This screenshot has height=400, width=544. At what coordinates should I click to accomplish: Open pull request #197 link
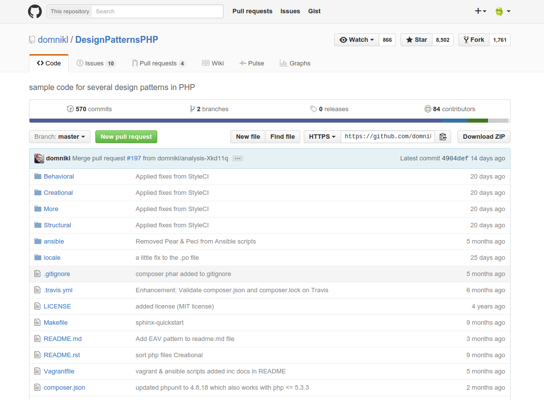134,158
